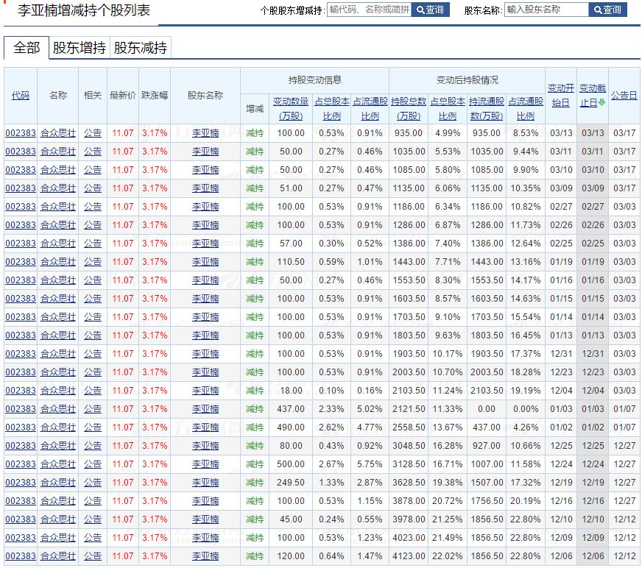Screen dimensions: 642x568
Task: Select the 全部 tab
Action: (27, 48)
